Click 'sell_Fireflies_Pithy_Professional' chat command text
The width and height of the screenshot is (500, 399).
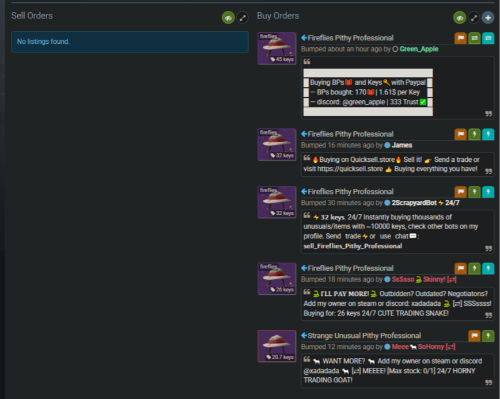coord(353,246)
